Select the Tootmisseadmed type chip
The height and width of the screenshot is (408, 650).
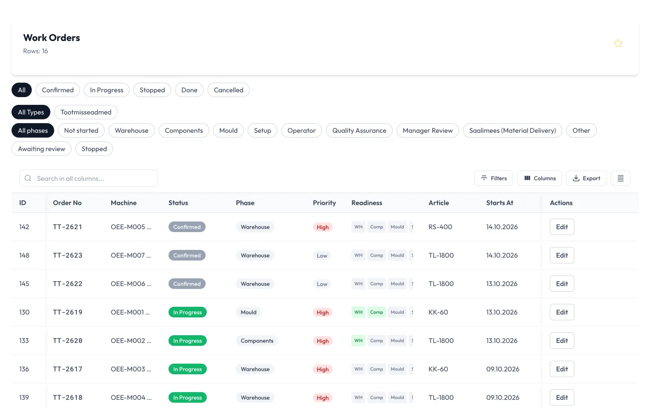86,112
